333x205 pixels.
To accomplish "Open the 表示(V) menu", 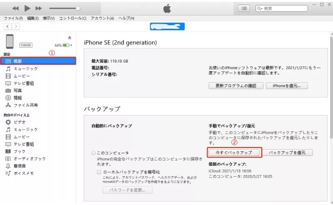I will [x=49, y=18].
